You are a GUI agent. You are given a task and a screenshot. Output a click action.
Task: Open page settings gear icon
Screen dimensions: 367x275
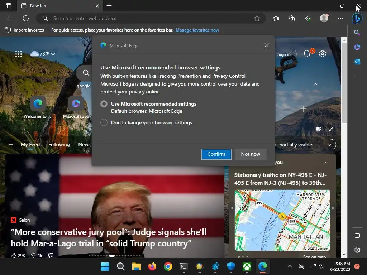(x=323, y=54)
